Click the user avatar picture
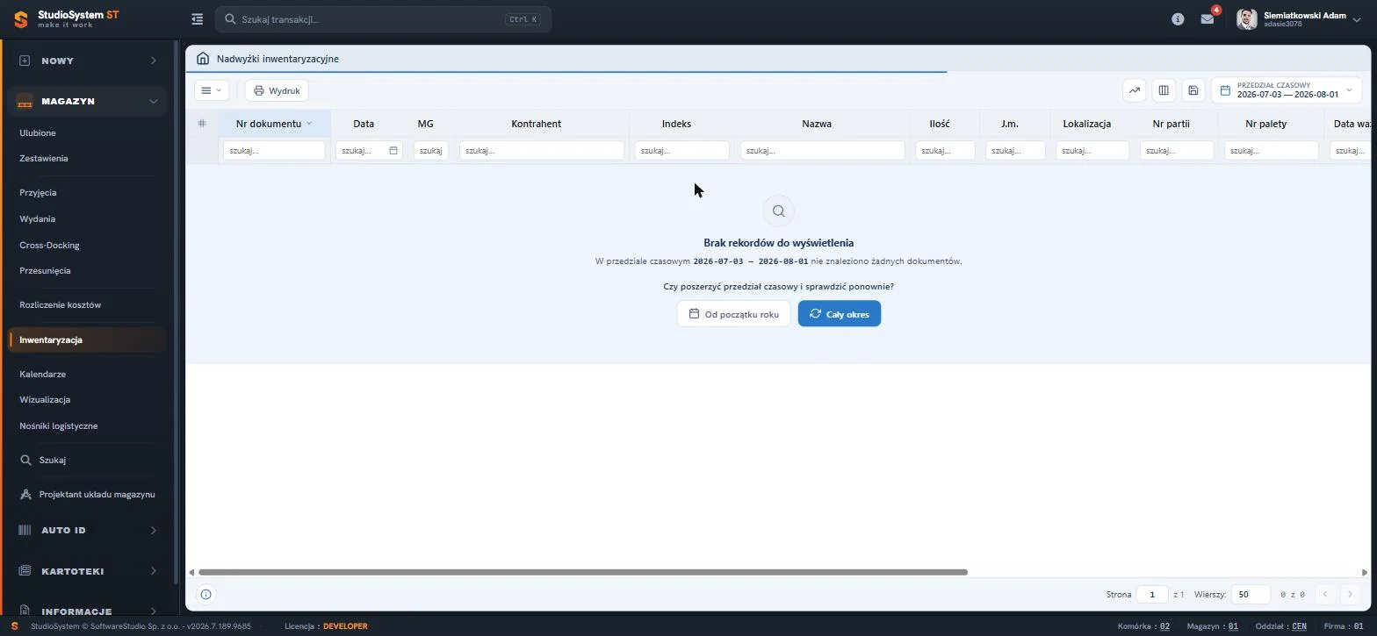The width and height of the screenshot is (1377, 636). [1246, 18]
